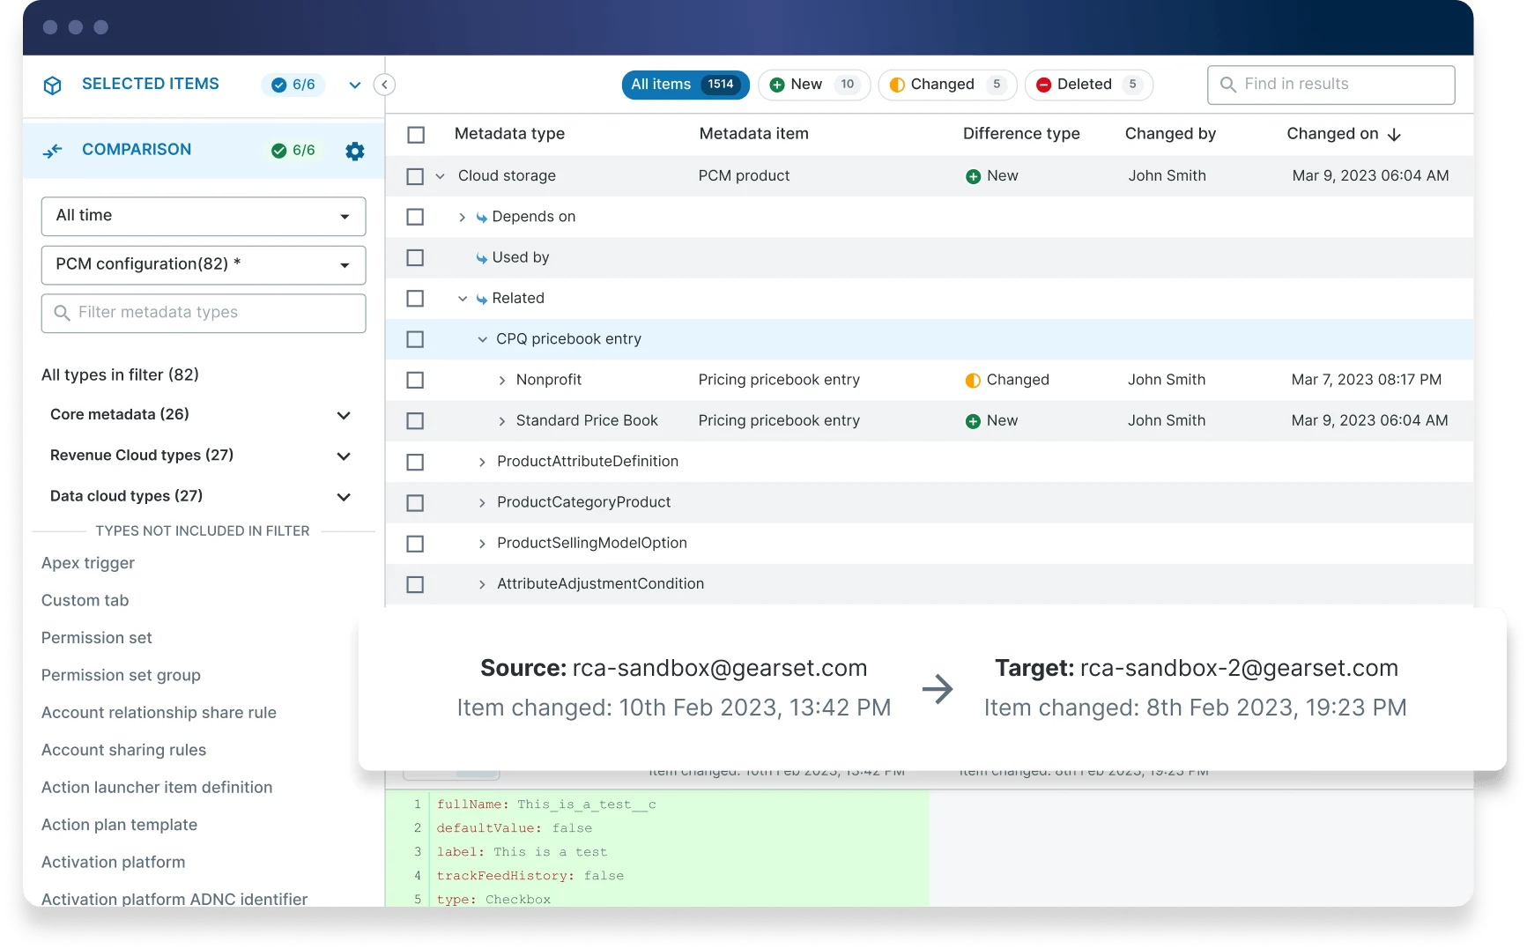
Task: Select the Nonprofit row checkbox
Action: click(415, 381)
